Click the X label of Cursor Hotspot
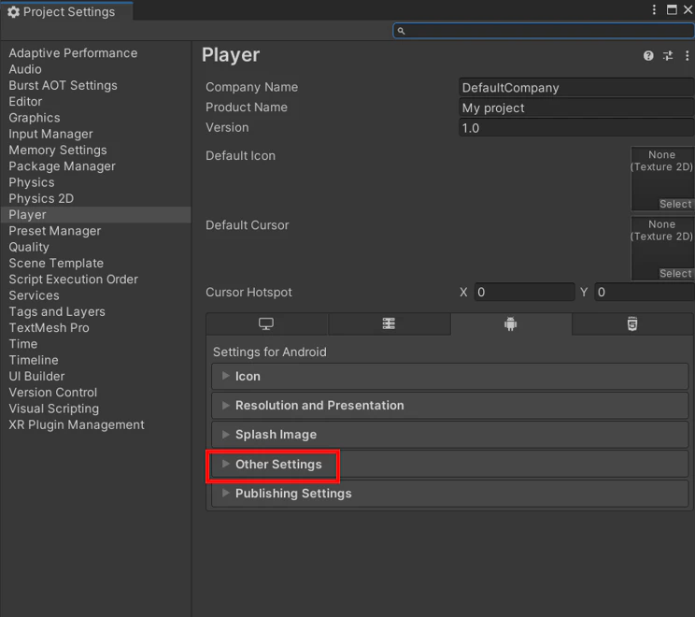Screen dimensions: 695x617 point(463,293)
